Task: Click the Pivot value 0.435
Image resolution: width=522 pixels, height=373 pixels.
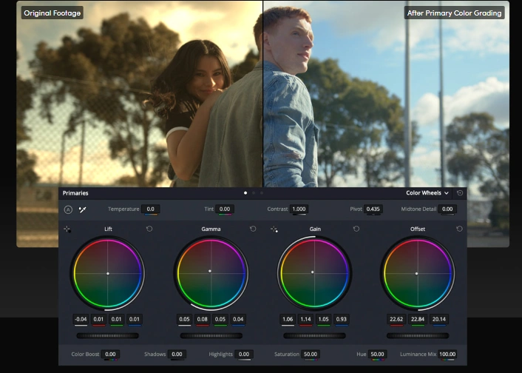Action: [373, 209]
